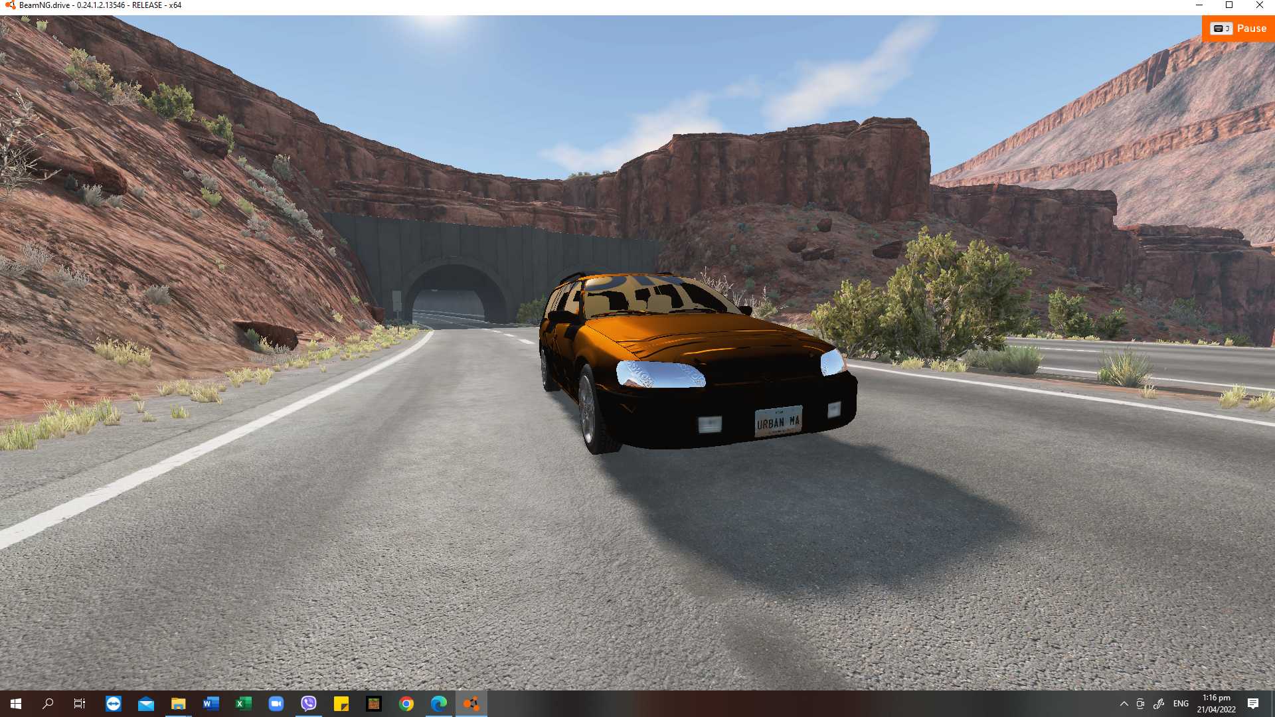Click the orange Pause button
The width and height of the screenshot is (1275, 717).
click(x=1238, y=29)
